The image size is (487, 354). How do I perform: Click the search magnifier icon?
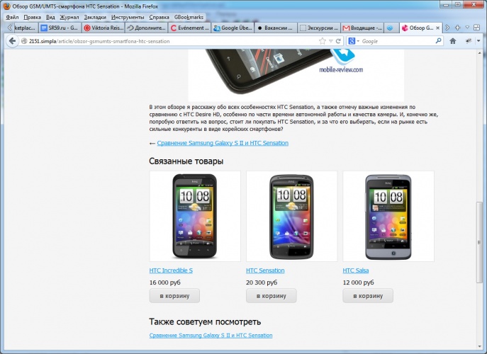[438, 40]
